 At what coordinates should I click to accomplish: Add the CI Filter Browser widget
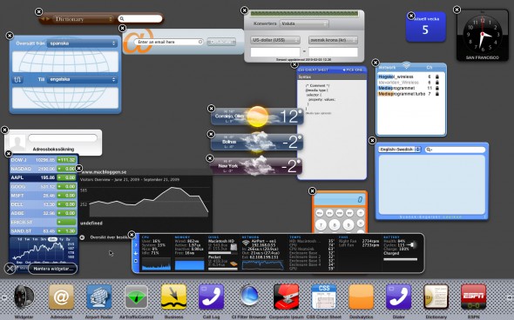[x=249, y=297]
